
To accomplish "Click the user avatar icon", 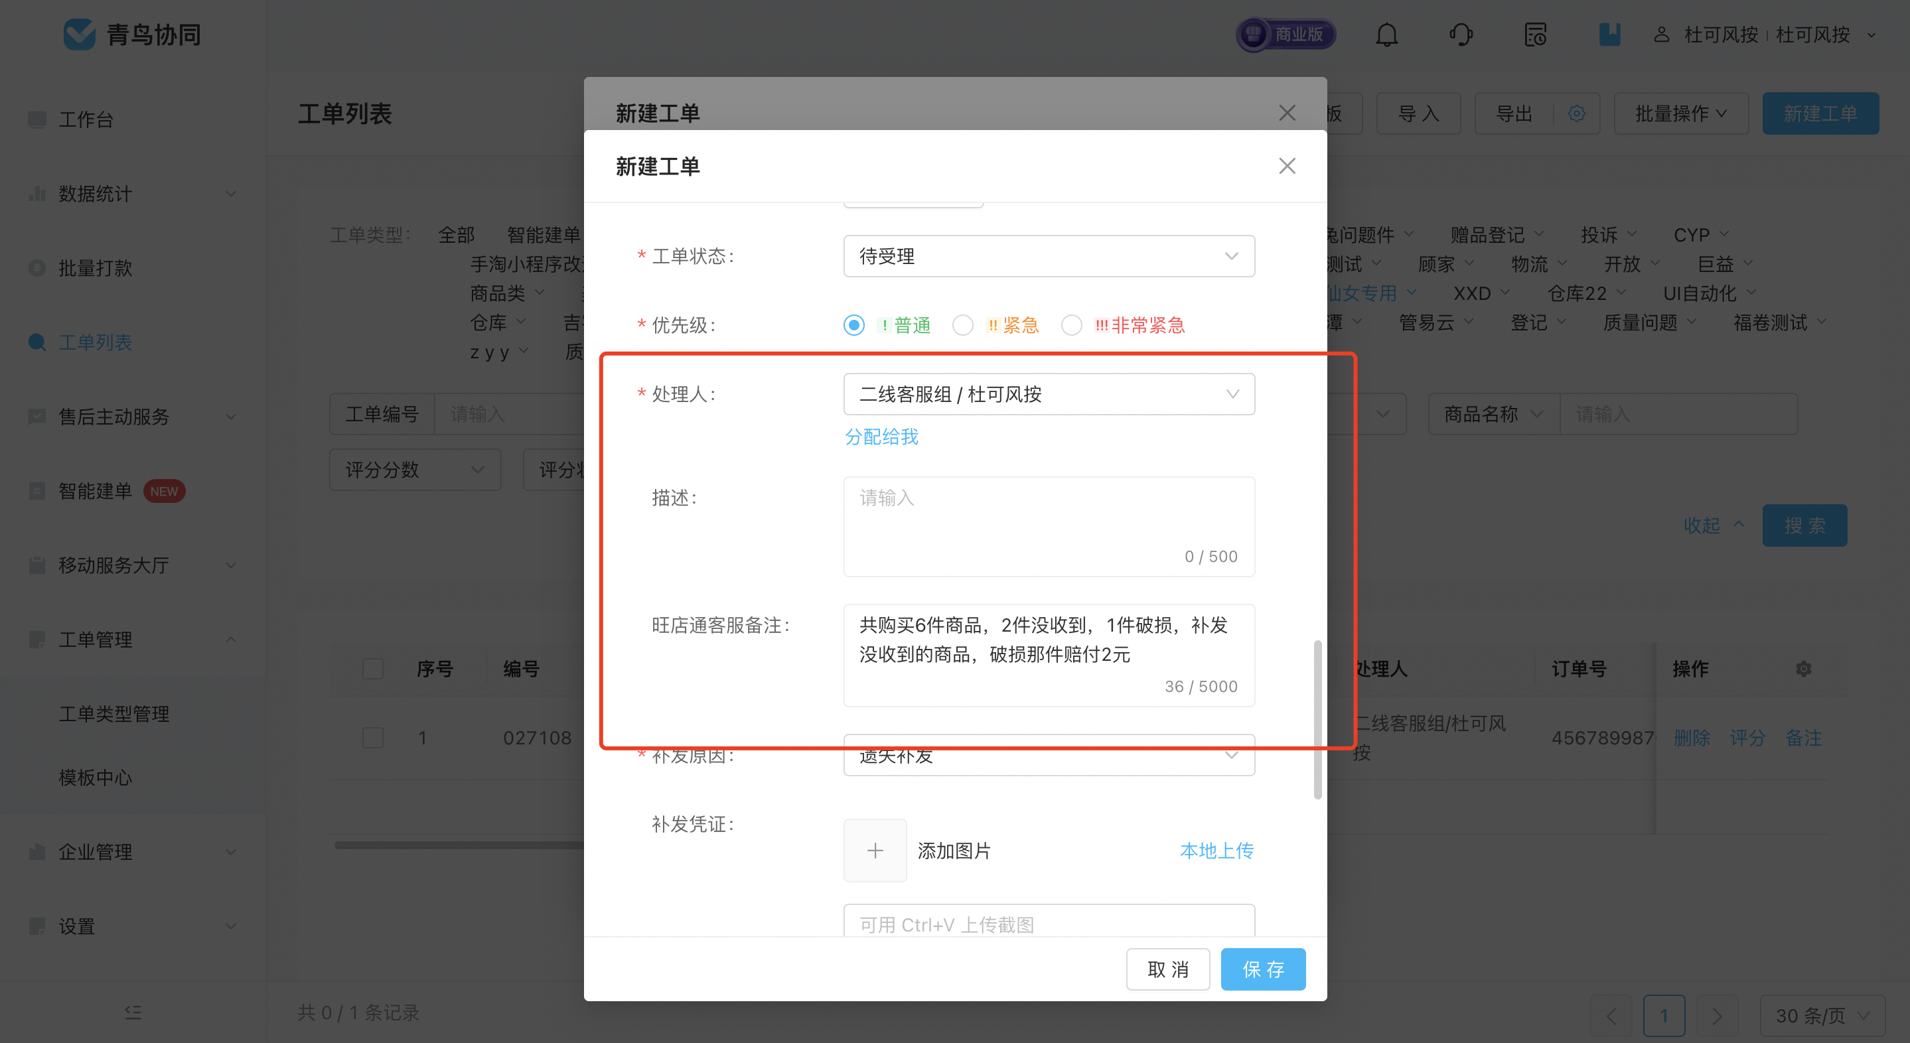I will 1662,35.
